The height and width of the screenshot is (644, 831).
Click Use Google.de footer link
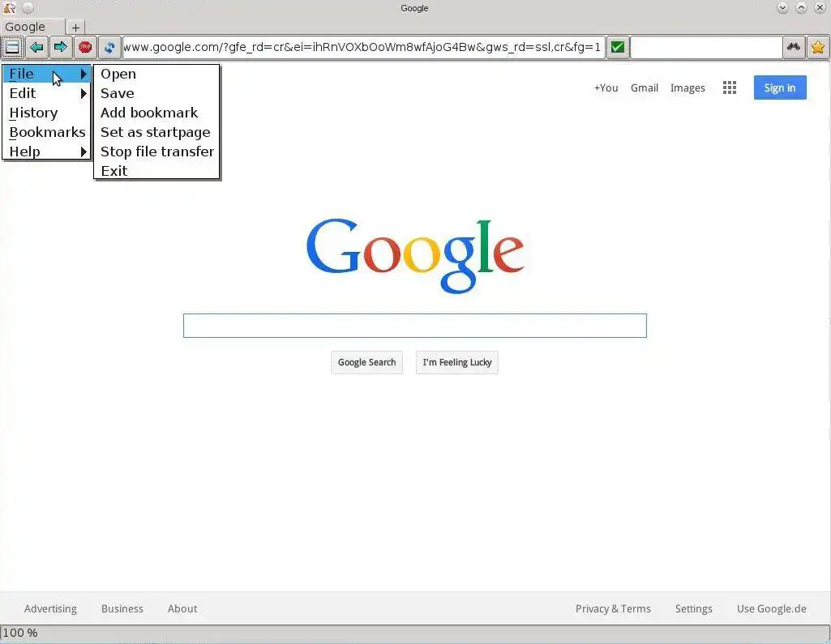click(x=772, y=608)
